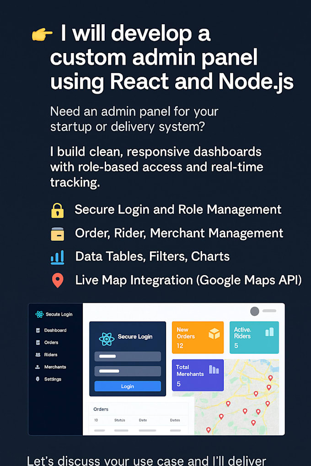Click the React logo in the Secure Login card
This screenshot has height=466, width=311.
point(107,339)
